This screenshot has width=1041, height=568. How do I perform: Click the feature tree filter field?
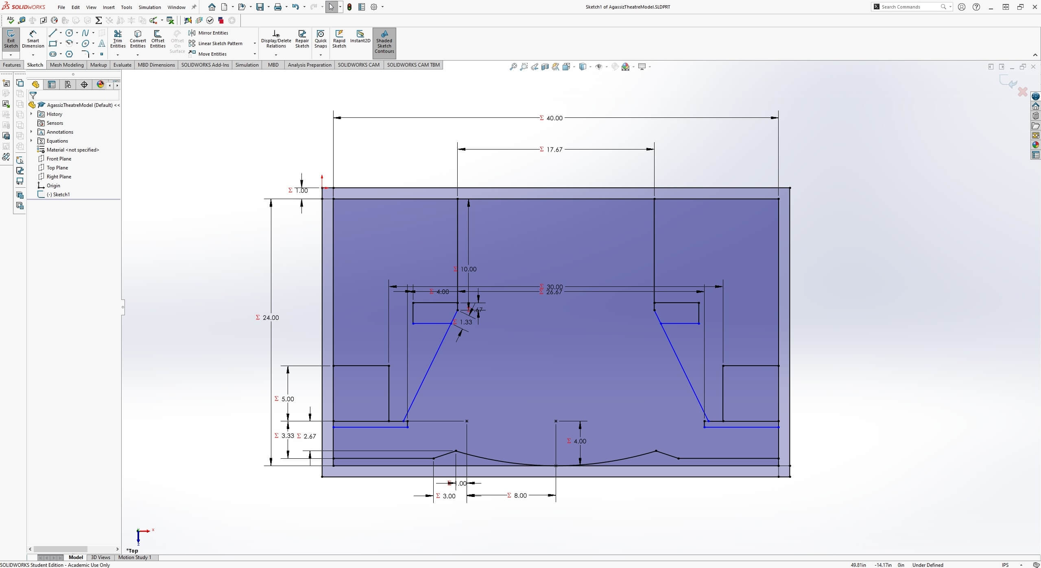coord(74,95)
